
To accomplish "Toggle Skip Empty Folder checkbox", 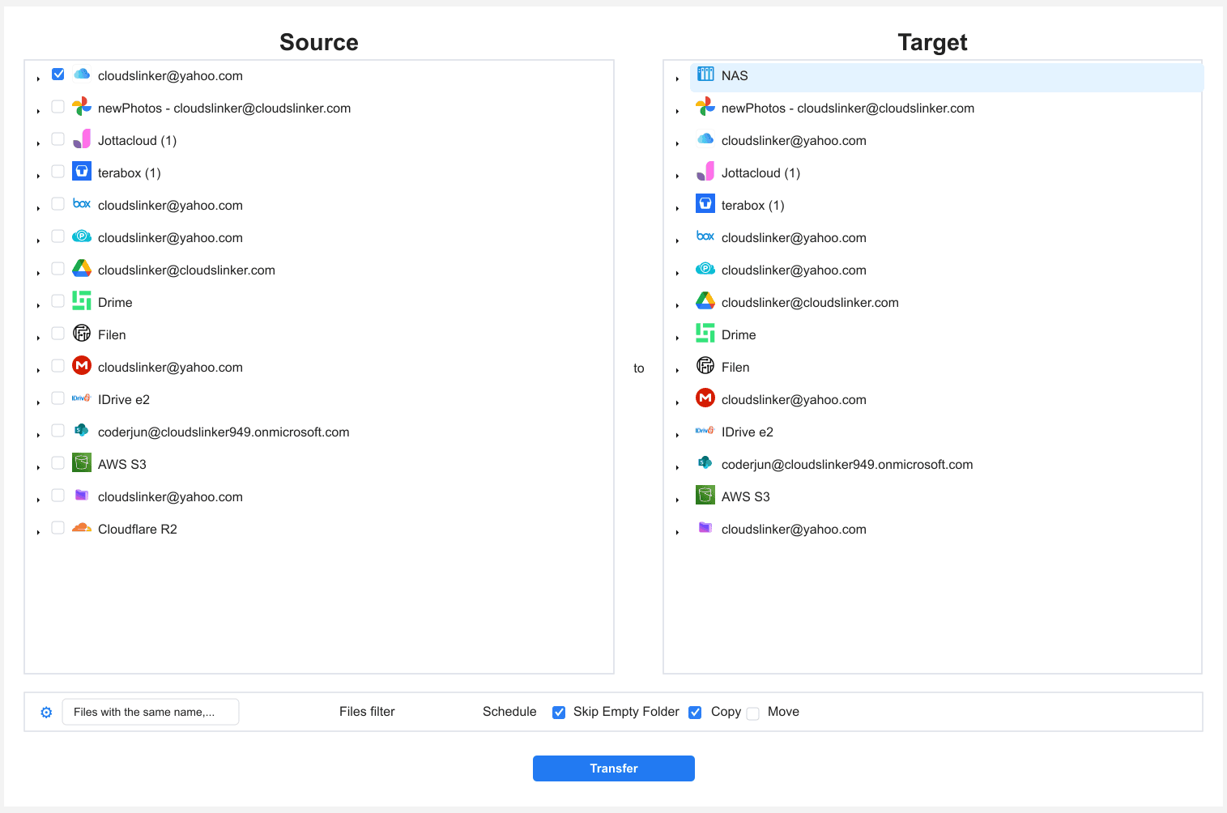I will pyautogui.click(x=559, y=713).
